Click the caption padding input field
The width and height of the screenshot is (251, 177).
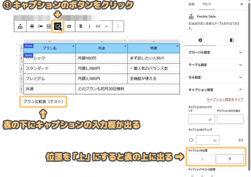208,140
